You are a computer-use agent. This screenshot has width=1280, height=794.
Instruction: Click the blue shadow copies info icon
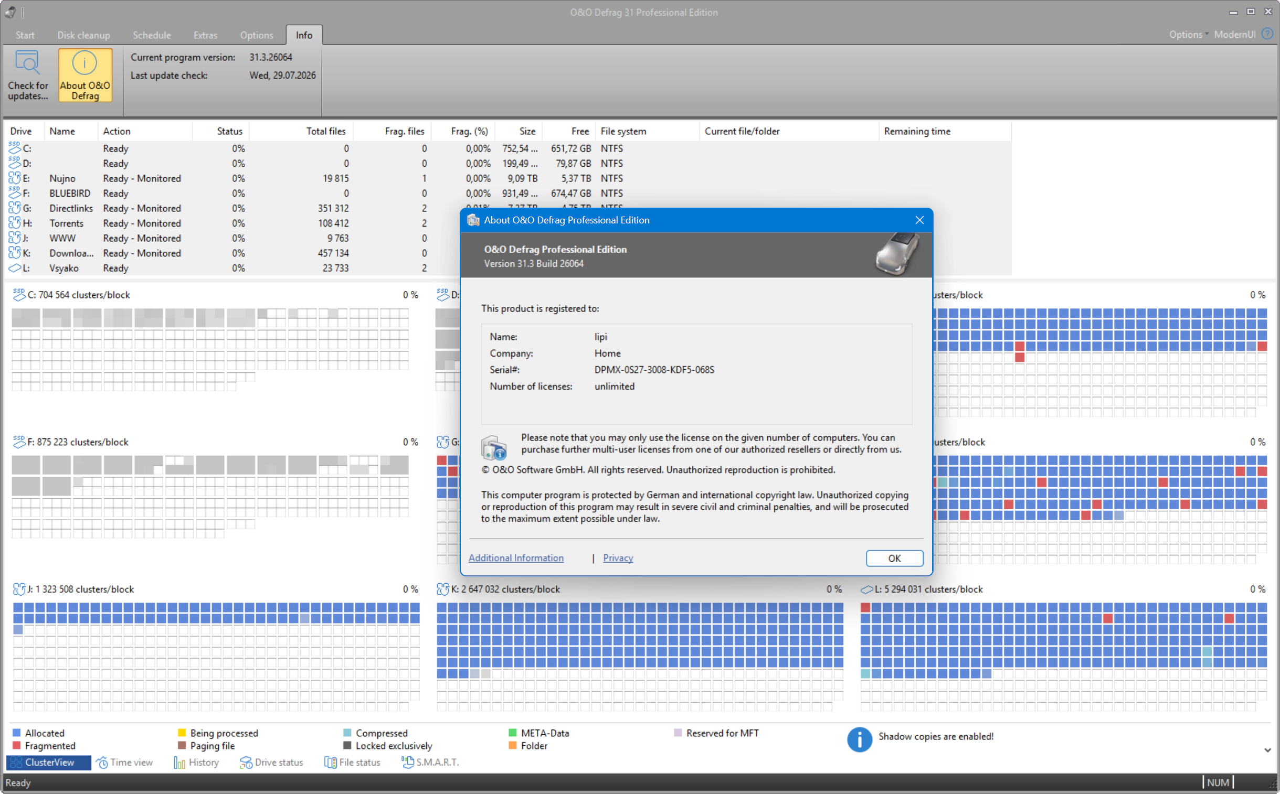pos(860,739)
